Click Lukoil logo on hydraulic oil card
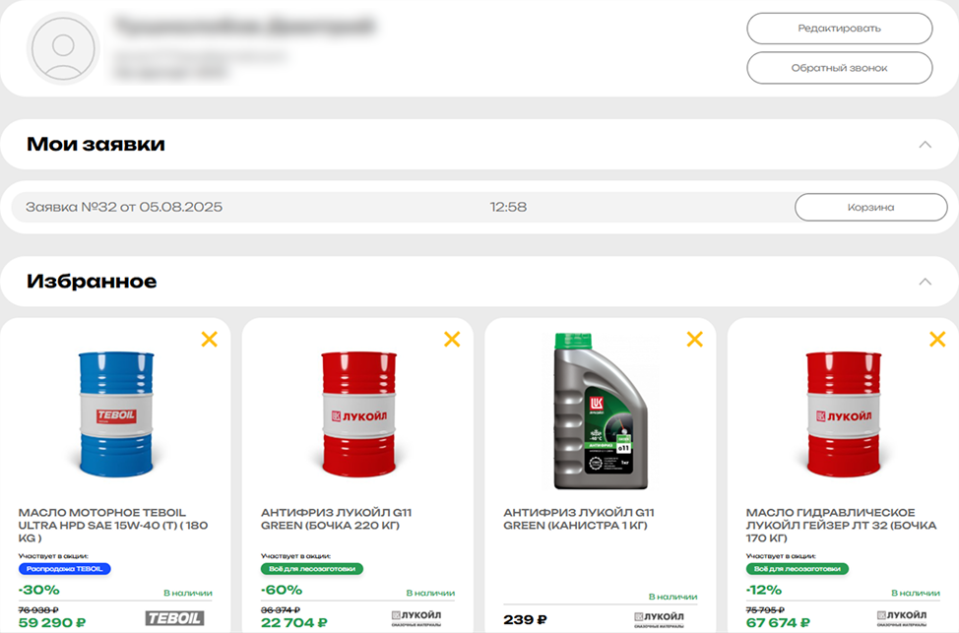The width and height of the screenshot is (959, 633). [903, 618]
